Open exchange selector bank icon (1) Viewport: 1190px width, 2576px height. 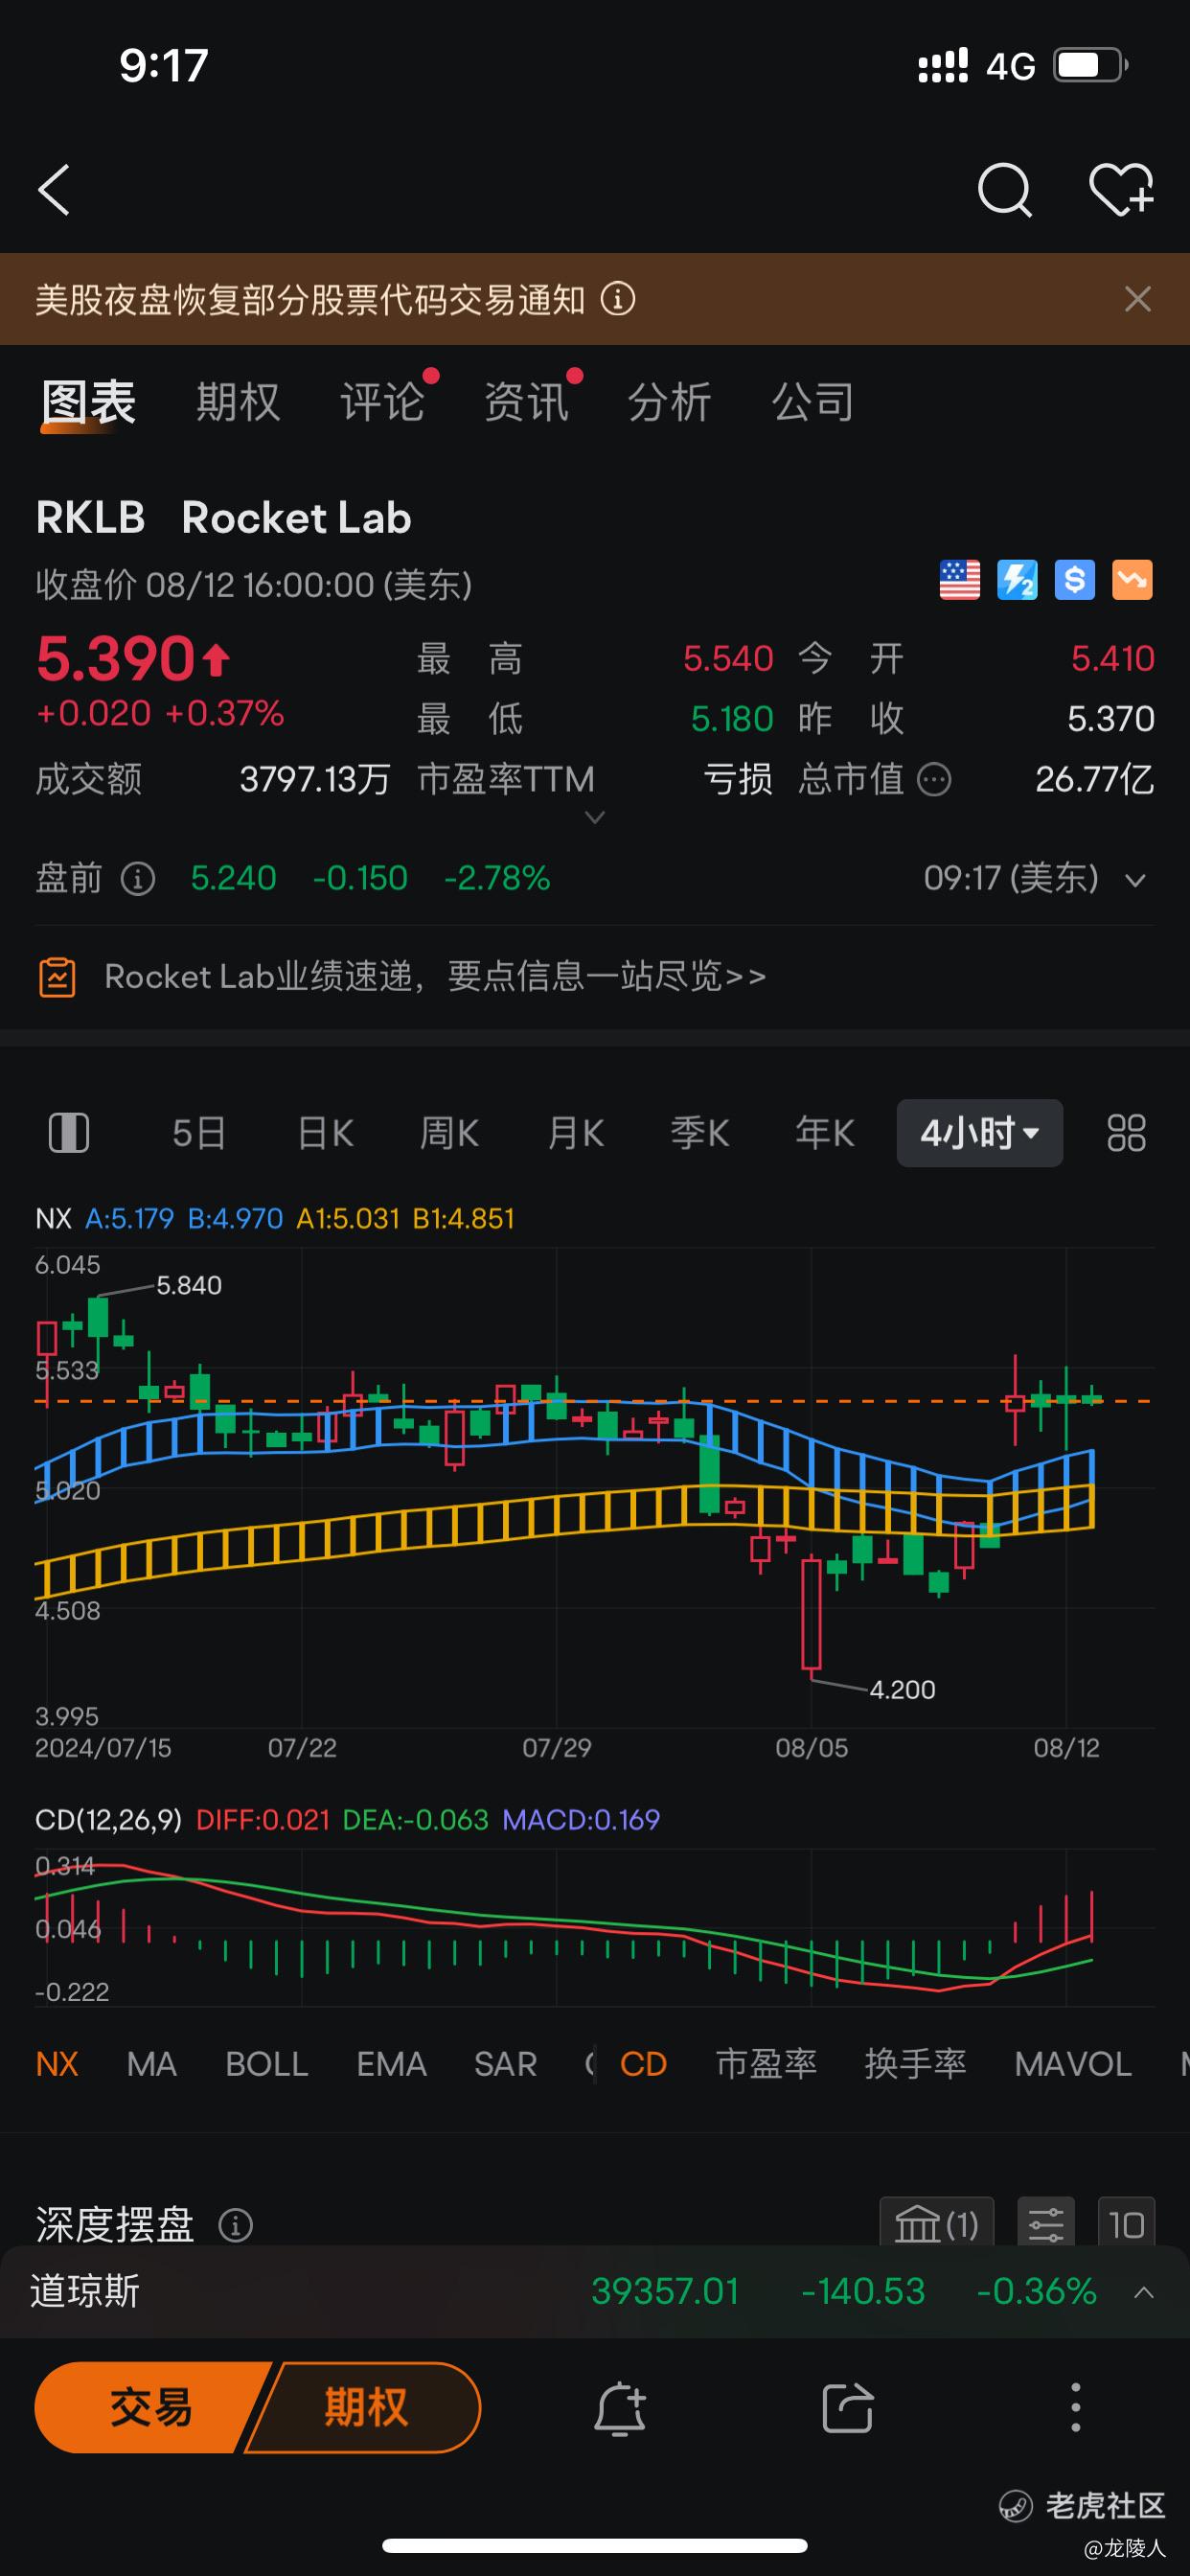tap(936, 2224)
